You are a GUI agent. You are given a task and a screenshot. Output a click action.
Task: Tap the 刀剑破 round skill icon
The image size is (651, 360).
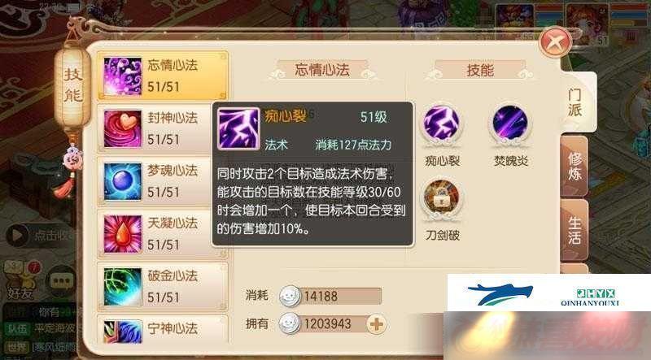pyautogui.click(x=442, y=198)
